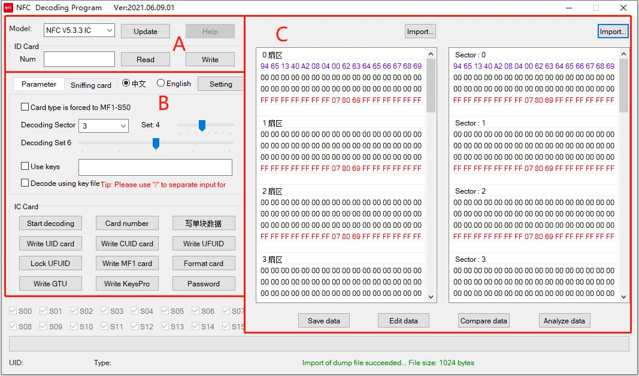The width and height of the screenshot is (639, 376).
Task: Click left data panel scroll up arrow
Action: pos(431,54)
